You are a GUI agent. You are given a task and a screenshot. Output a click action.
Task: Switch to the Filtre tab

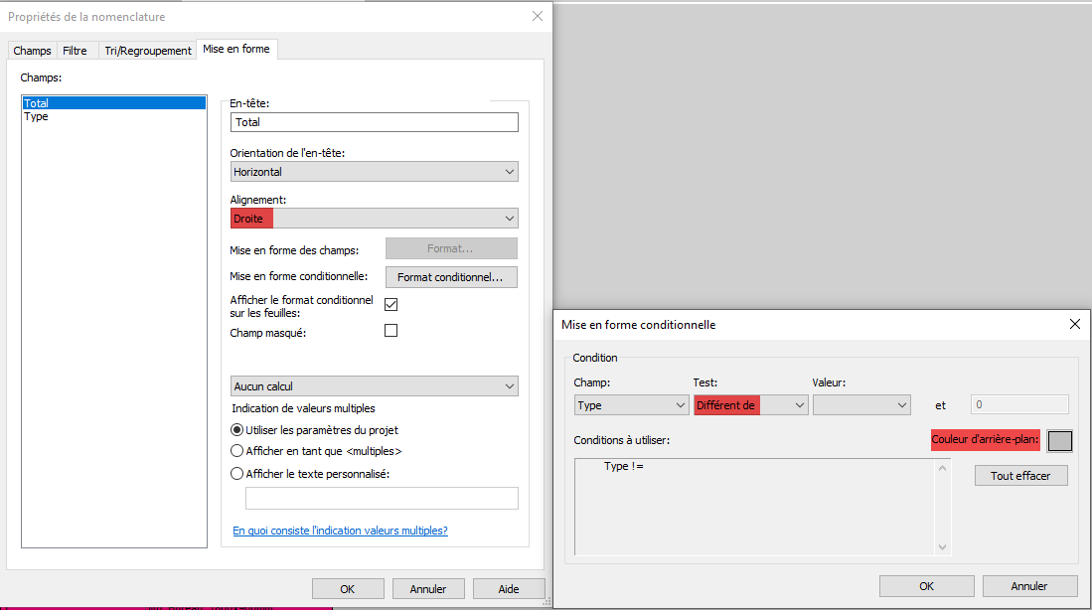point(75,51)
